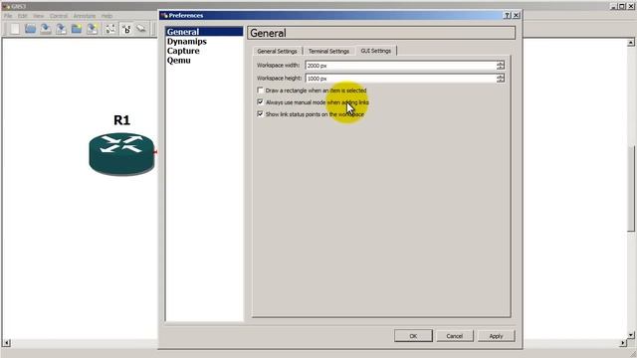Decrease workspace width with the down arrow
637x358 pixels.
tap(500, 68)
